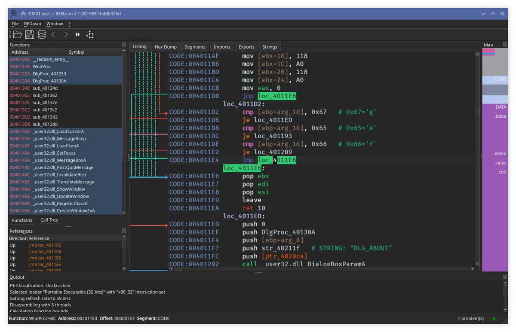
Task: Click the loc_4011ED: label in listing
Action: (x=244, y=216)
